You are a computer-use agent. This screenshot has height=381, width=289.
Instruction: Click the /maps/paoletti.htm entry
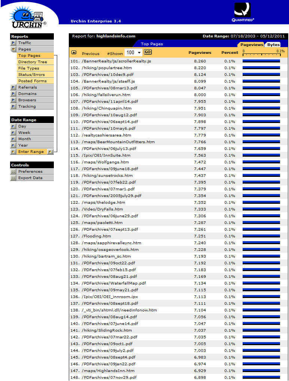tap(102, 222)
